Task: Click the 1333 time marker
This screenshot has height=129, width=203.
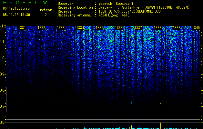Action: pyautogui.click(x=61, y=27)
